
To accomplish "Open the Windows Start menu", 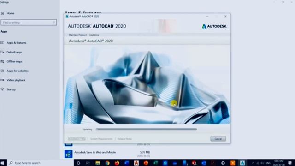I will coord(2,163).
